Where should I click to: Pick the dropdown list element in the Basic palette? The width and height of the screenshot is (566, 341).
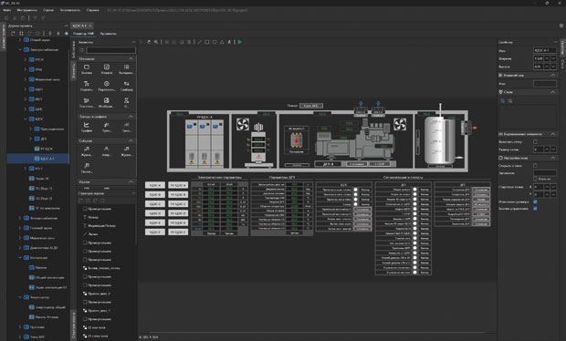tap(126, 69)
